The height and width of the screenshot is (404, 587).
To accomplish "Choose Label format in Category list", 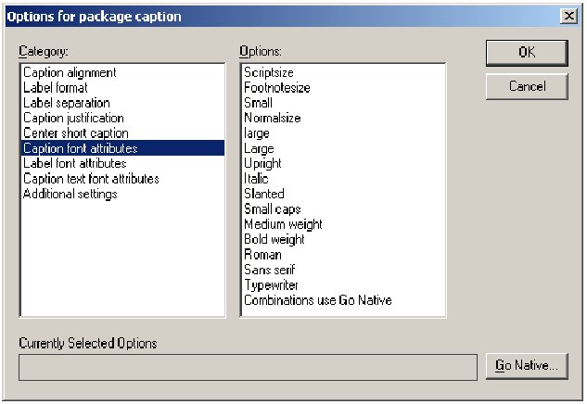I will pos(56,88).
